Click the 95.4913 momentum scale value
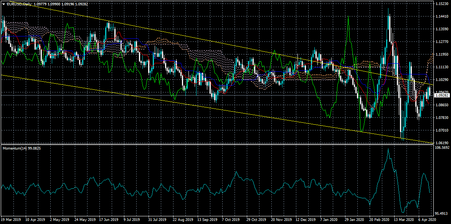 click(x=443, y=213)
